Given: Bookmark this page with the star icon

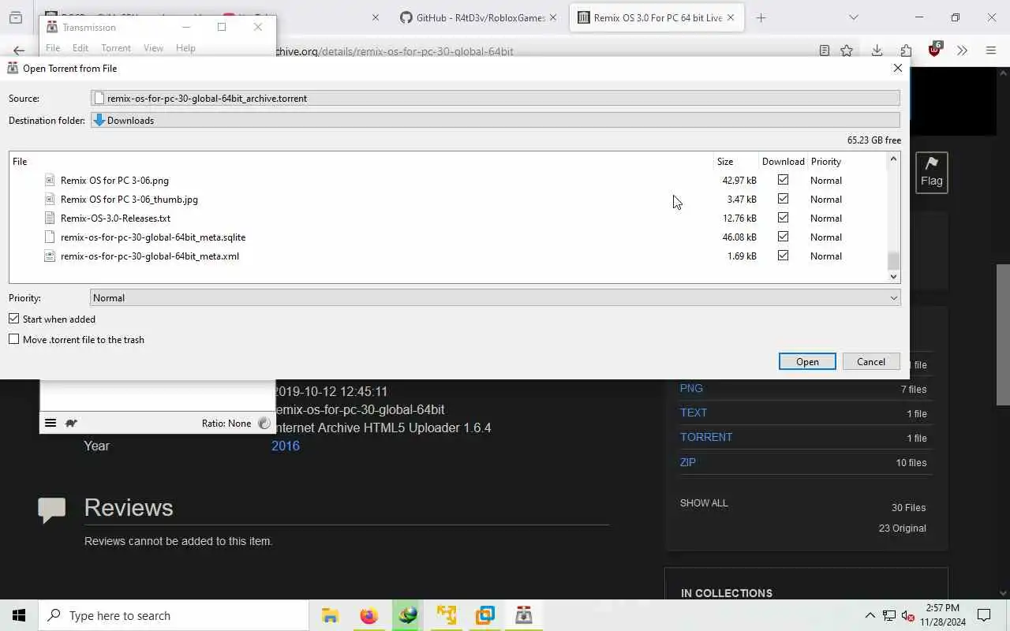Looking at the screenshot, I should click(847, 50).
